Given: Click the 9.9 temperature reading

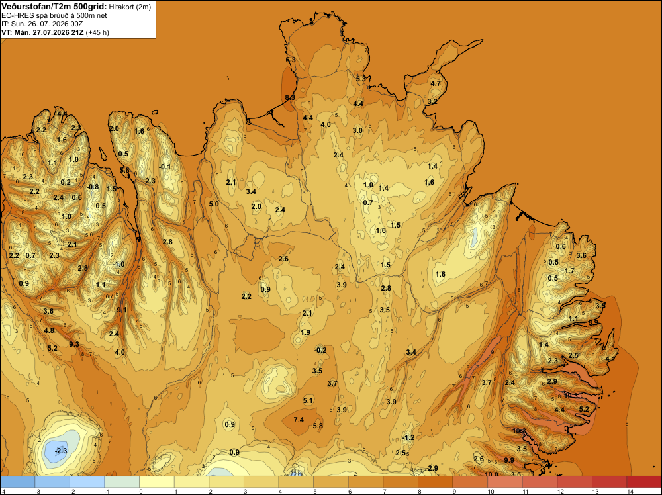Looking at the screenshot, I should tap(509, 460).
